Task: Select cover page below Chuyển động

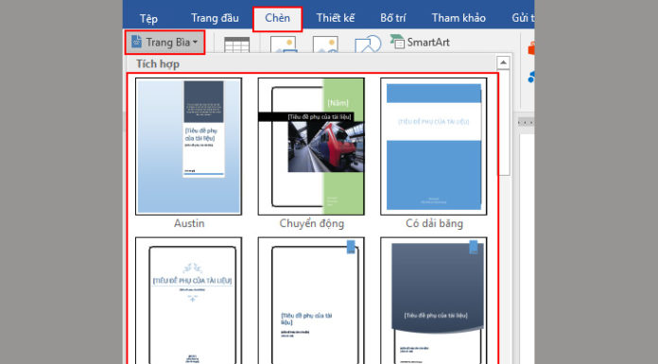Action: point(311,301)
